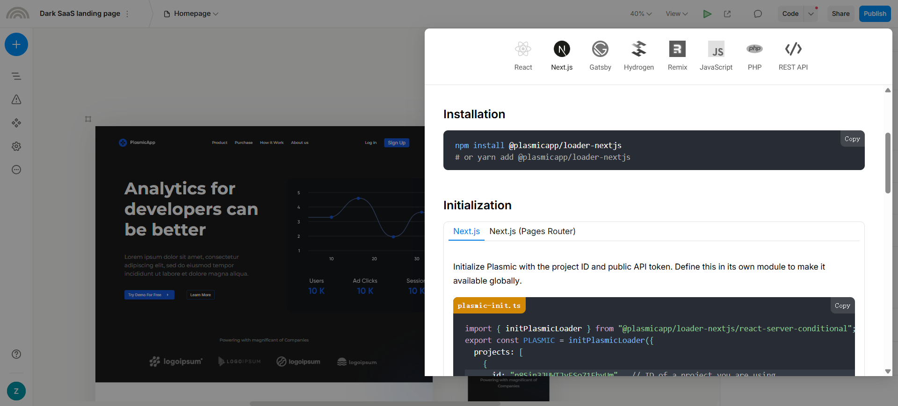This screenshot has width=898, height=406.
Task: Click the Installation heading
Action: [474, 114]
